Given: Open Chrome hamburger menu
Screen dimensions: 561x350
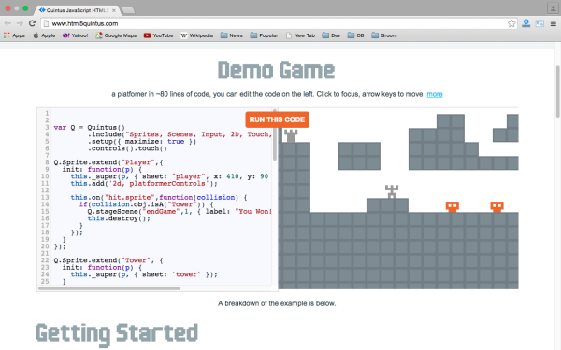Looking at the screenshot, I should [x=554, y=23].
